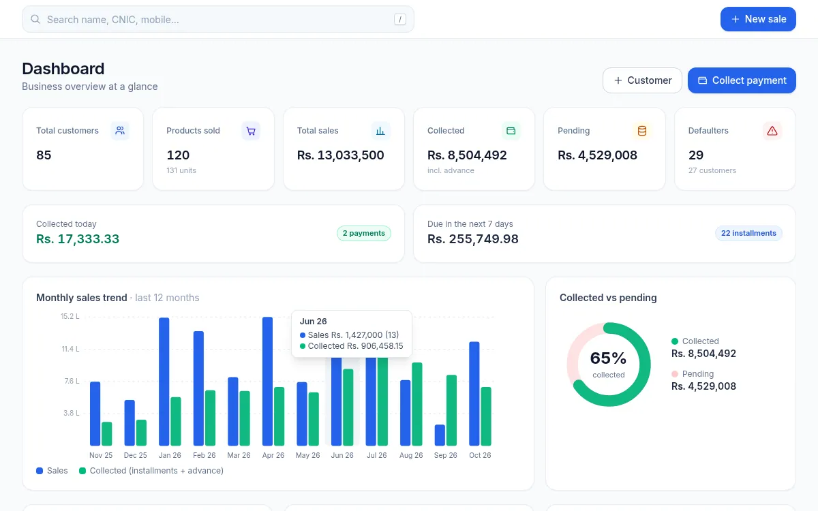Toggle the Sales legend item
Screen dimensions: 818x511
point(52,471)
